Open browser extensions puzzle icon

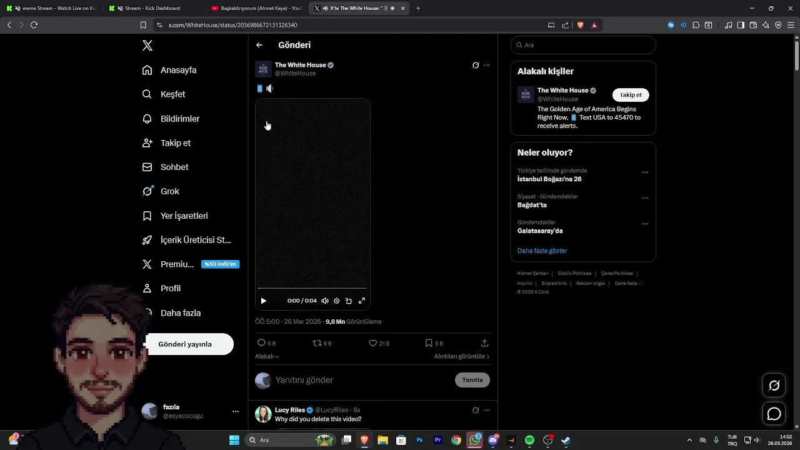pyautogui.click(x=696, y=25)
